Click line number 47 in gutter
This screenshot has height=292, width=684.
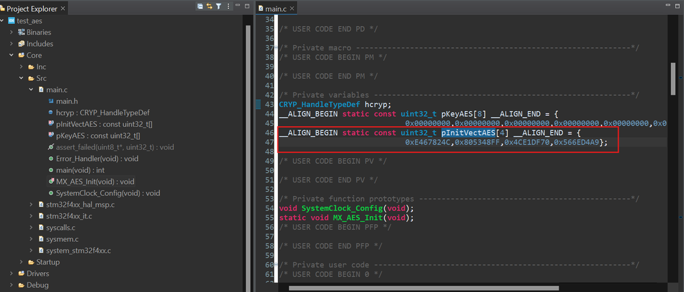click(x=269, y=143)
